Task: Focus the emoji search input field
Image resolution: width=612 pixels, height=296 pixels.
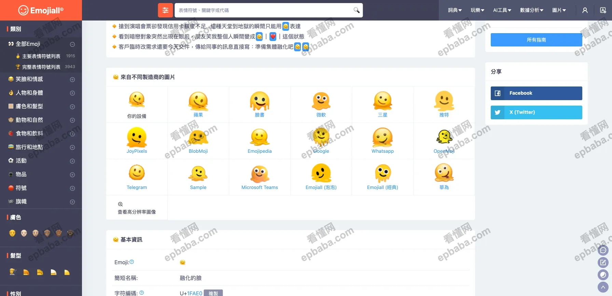Action: (265, 10)
